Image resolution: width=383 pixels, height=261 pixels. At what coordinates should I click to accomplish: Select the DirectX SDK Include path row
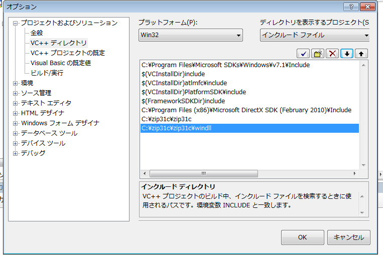point(249,110)
